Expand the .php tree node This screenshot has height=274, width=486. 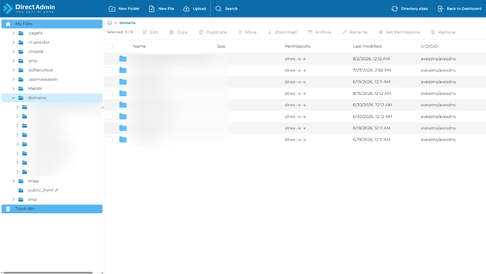(x=13, y=61)
